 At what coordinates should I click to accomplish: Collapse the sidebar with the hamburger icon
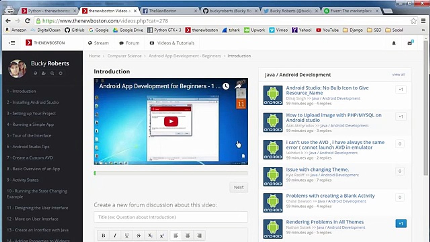[x=12, y=43]
